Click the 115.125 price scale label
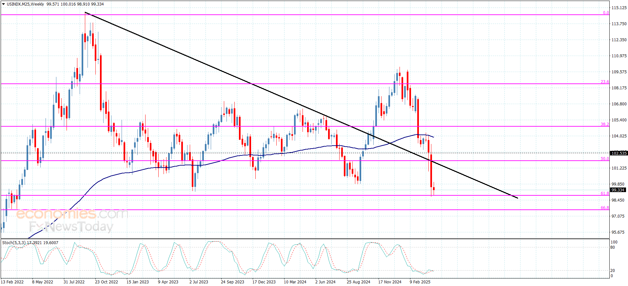Image resolution: width=628 pixels, height=286 pixels. [x=619, y=8]
